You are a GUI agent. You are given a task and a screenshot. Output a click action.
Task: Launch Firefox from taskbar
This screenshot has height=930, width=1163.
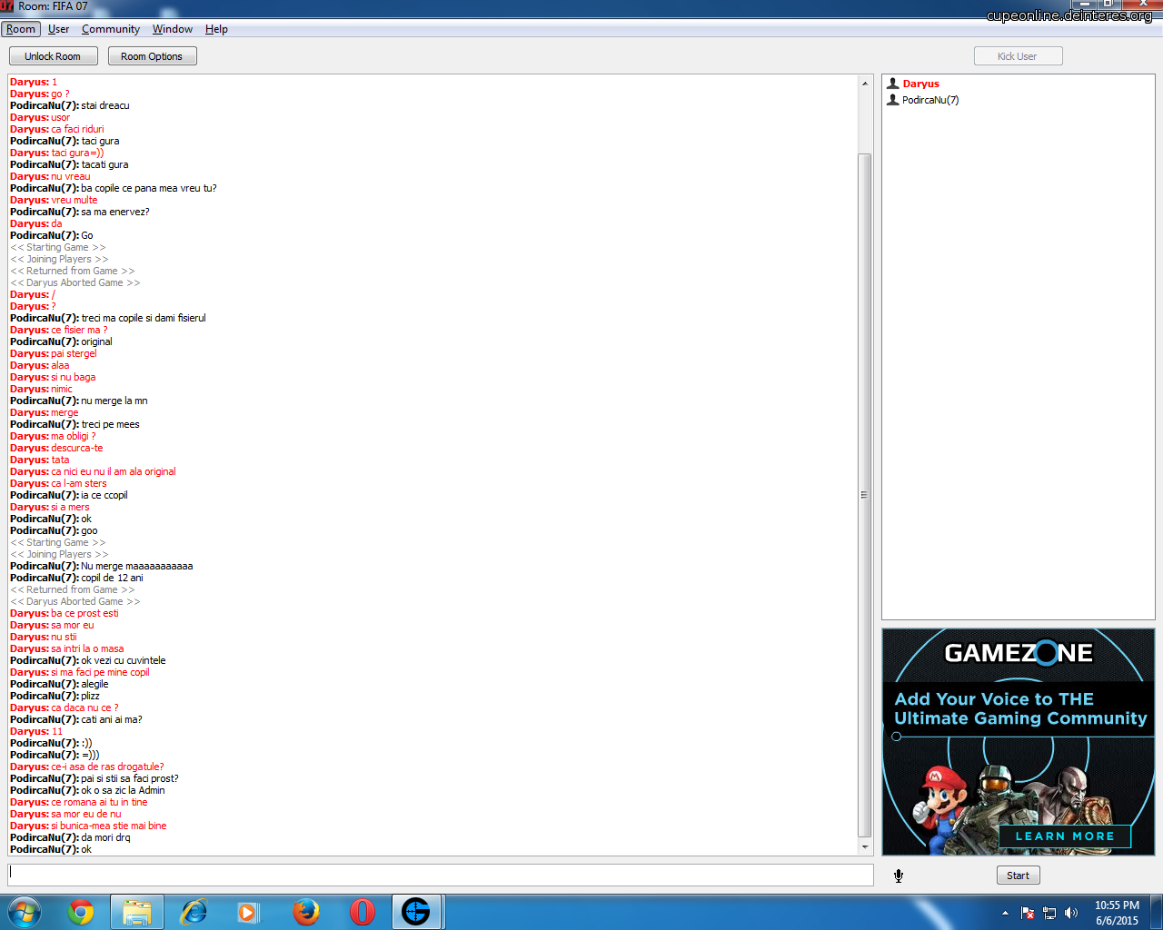click(x=306, y=912)
